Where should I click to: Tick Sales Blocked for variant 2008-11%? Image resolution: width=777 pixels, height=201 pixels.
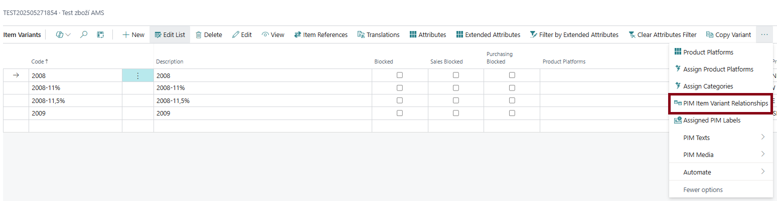click(456, 87)
